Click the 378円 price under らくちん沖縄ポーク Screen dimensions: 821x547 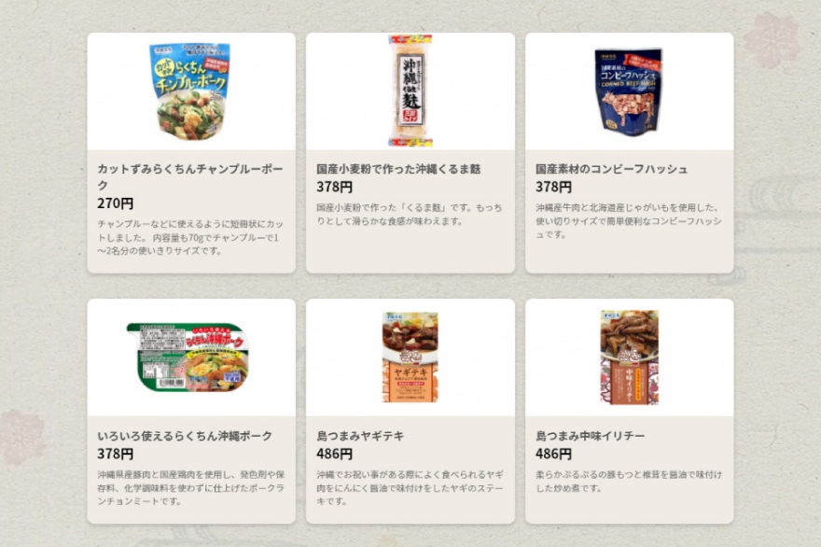click(x=115, y=454)
